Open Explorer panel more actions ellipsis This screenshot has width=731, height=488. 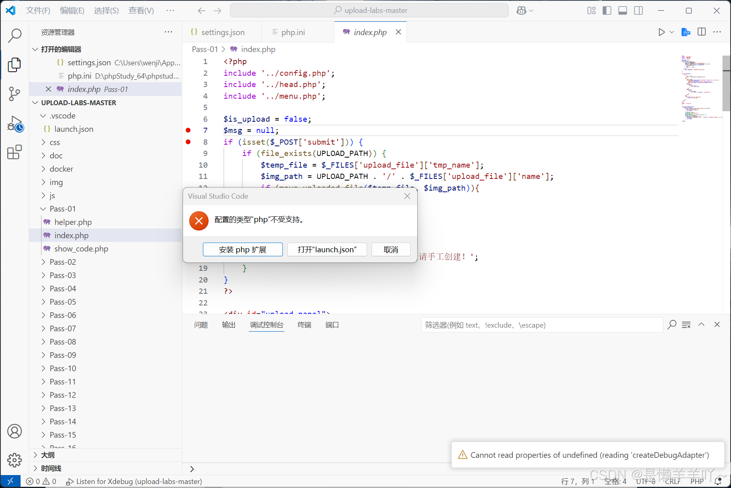coord(169,32)
